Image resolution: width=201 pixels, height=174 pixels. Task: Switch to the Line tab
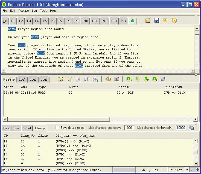pos(16,128)
